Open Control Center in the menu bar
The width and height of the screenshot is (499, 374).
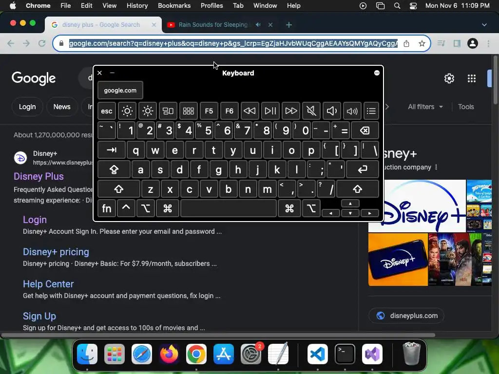[413, 6]
